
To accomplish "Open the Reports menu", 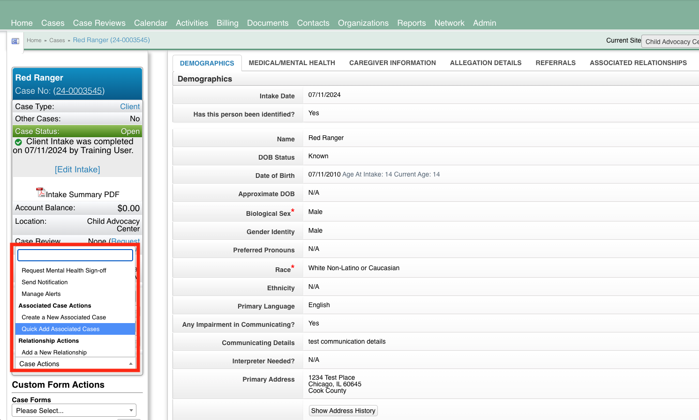I will [x=412, y=23].
